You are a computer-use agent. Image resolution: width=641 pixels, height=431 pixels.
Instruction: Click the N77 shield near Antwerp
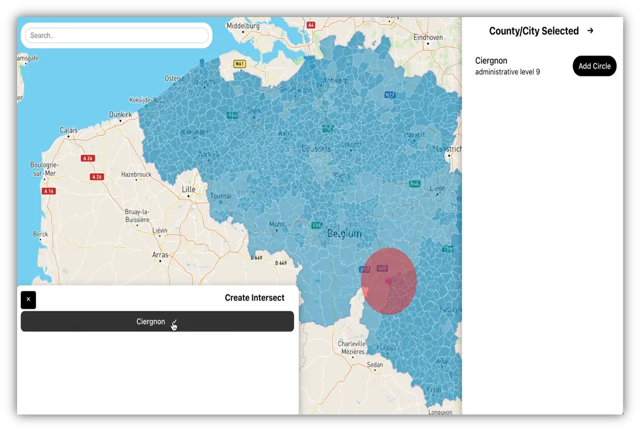pyautogui.click(x=389, y=94)
